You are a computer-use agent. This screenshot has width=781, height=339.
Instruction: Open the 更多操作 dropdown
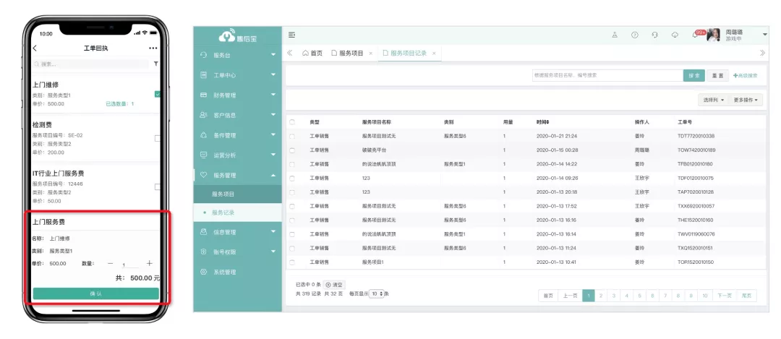(746, 100)
